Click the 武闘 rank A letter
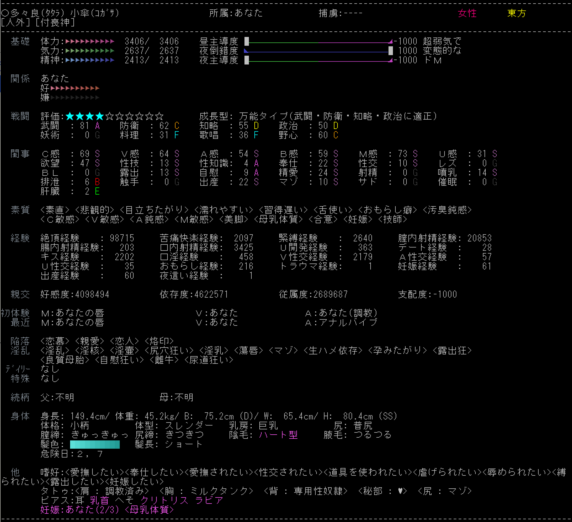This screenshot has height=522, width=572. [x=97, y=126]
